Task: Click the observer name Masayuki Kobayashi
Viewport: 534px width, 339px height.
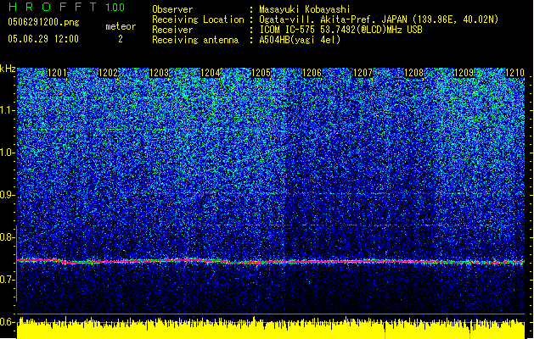Action: coord(305,9)
